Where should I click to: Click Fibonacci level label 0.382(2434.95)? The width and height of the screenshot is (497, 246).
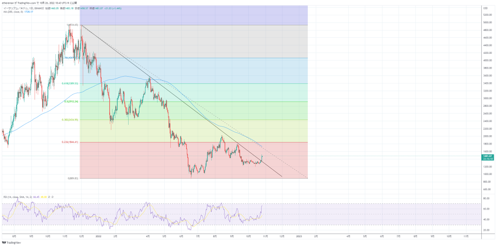71,120
